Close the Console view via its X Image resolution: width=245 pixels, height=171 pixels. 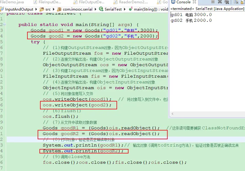194,2
